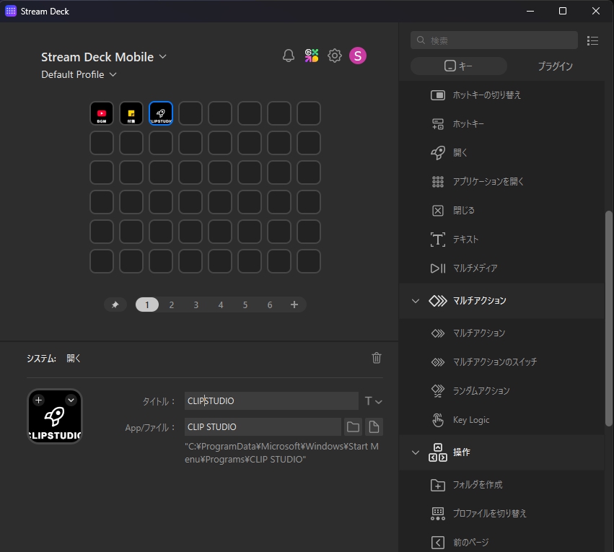614x552 pixels.
Task: Select the BGM YouTube key
Action: tap(102, 113)
